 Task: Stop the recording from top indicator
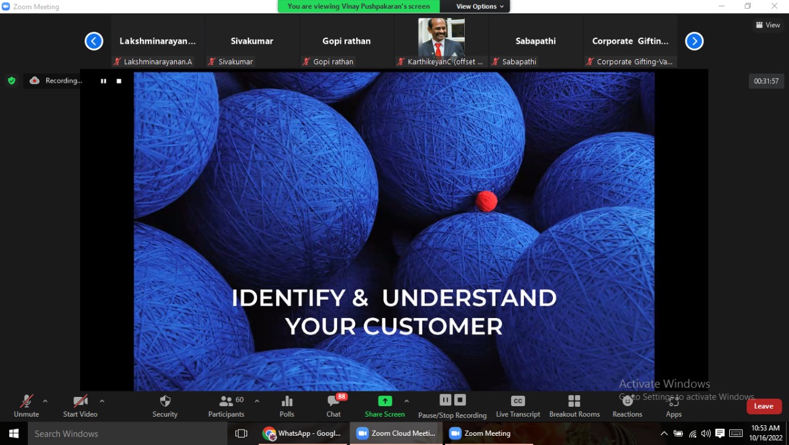119,81
